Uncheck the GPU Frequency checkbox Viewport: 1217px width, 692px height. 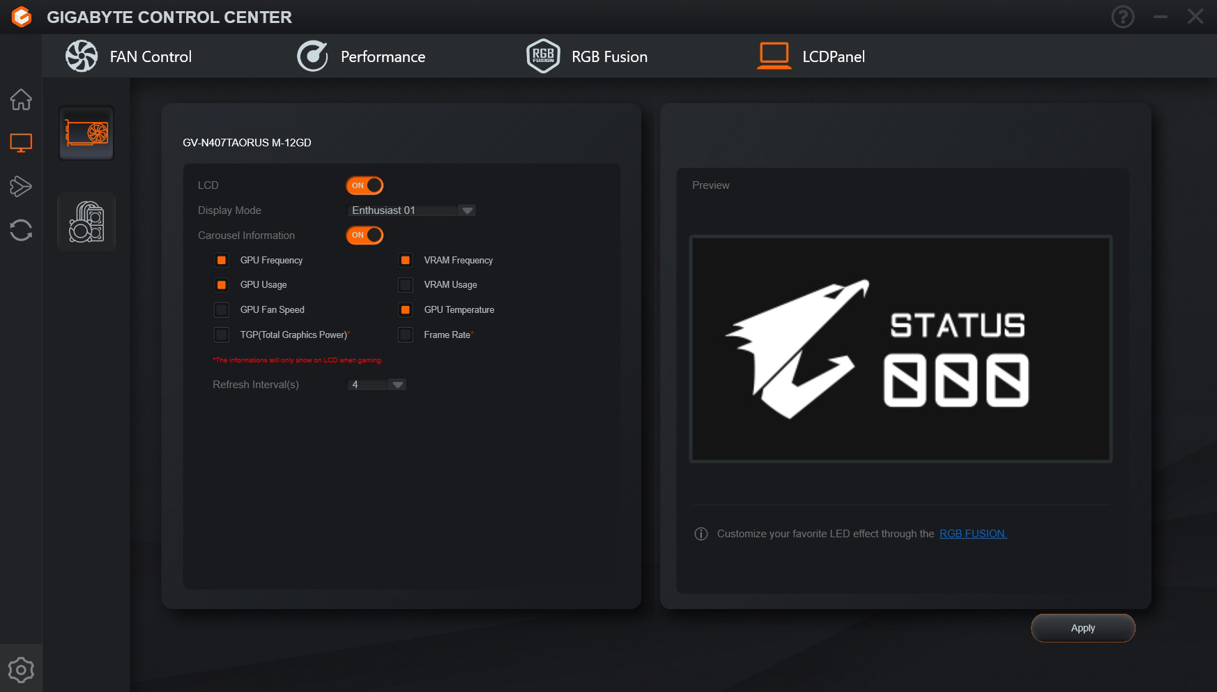click(x=222, y=260)
